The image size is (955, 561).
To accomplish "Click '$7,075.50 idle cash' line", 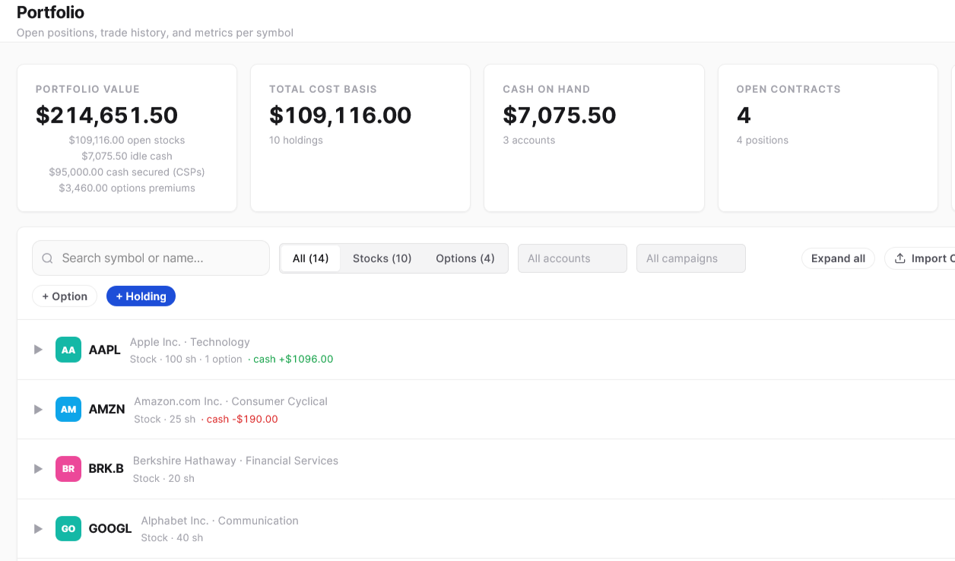I will pos(127,156).
